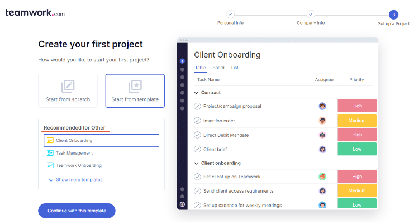
Task: Expand Show more templates
Action: pos(79,180)
